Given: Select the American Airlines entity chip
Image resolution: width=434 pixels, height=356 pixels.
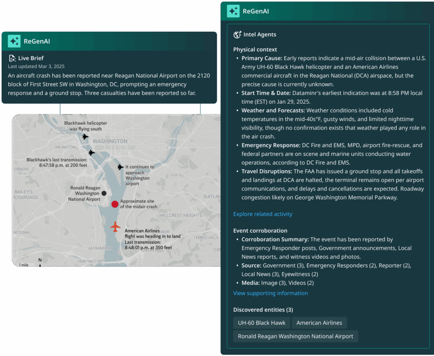Looking at the screenshot, I should tap(319, 323).
